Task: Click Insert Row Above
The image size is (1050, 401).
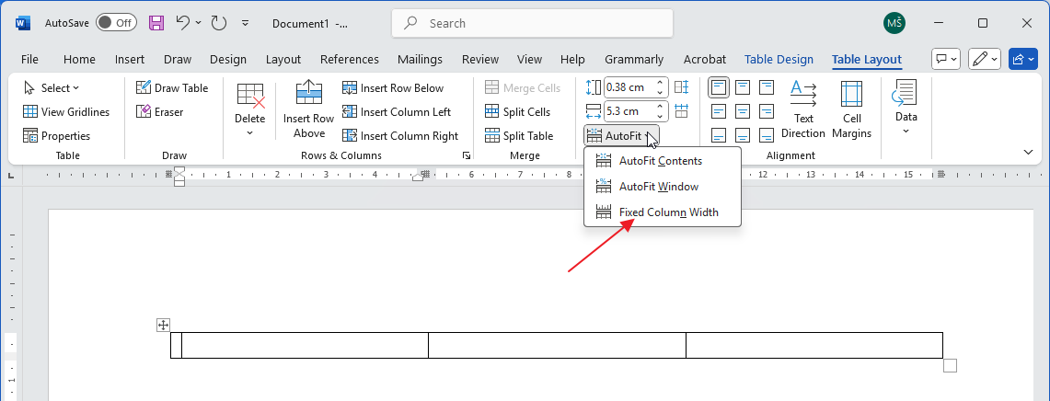Action: coord(308,110)
